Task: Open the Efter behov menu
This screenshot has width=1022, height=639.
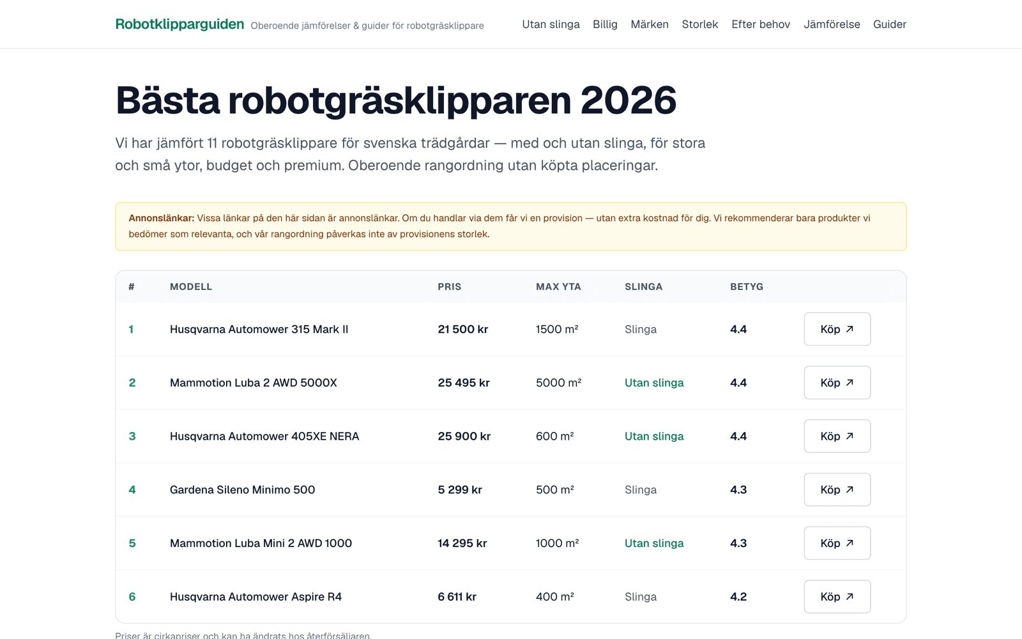Action: 761,24
